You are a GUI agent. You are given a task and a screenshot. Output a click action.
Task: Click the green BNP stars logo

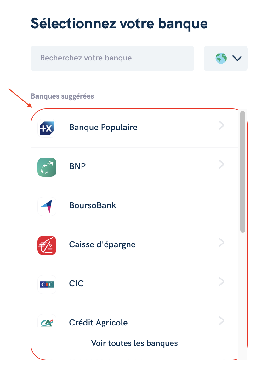coord(47,167)
